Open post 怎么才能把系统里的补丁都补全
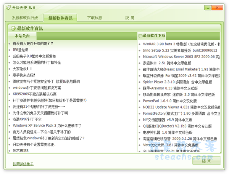 point(37,62)
